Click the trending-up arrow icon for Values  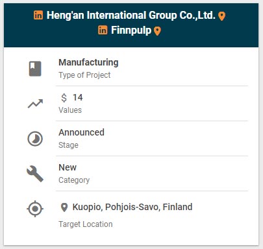click(36, 104)
